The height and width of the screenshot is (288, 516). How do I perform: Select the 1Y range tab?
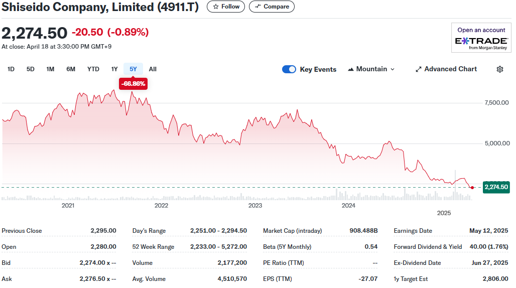point(114,69)
